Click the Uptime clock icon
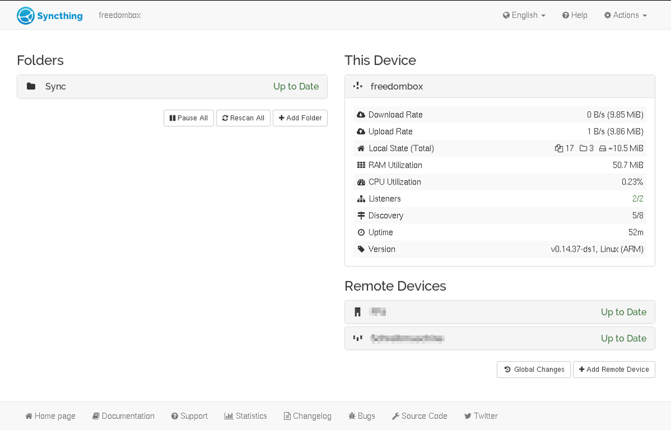Screen dimensions: 671x430 click(361, 232)
